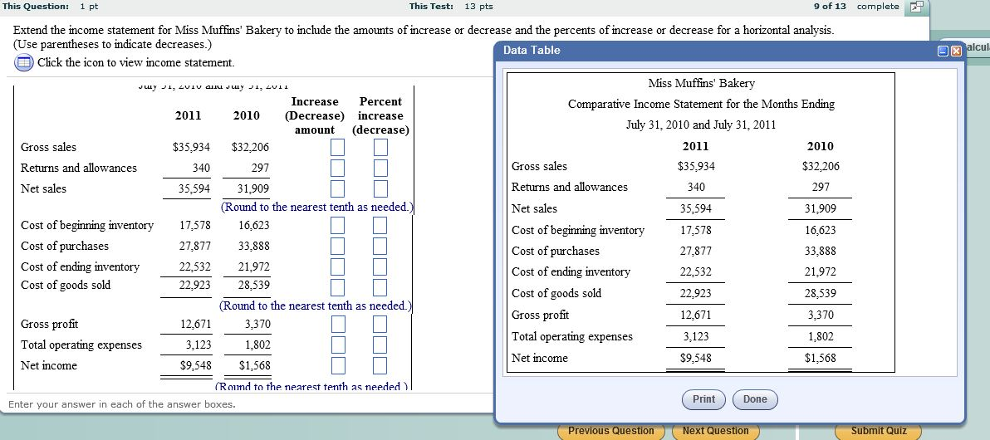The height and width of the screenshot is (440, 990).
Task: Click 'Miss Muffins' Bakery' heading in data table
Action: [701, 83]
